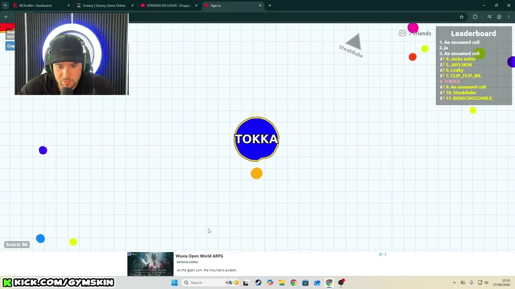This screenshot has width=515, height=289.
Task: Switch to the IRLToolkit Dashboard tab
Action: coord(41,6)
